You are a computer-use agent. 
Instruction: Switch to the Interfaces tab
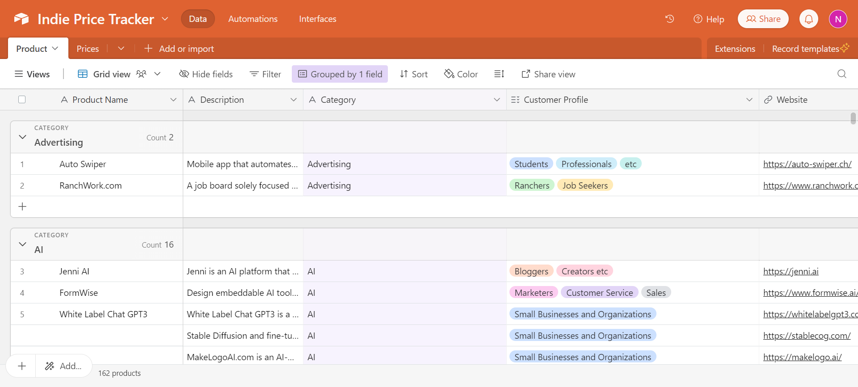(x=318, y=19)
